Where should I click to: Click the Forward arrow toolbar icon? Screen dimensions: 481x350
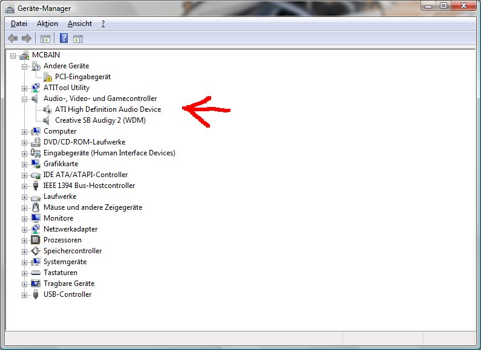(27, 38)
